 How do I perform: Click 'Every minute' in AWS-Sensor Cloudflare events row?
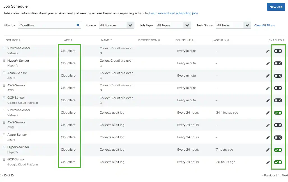[186, 88]
